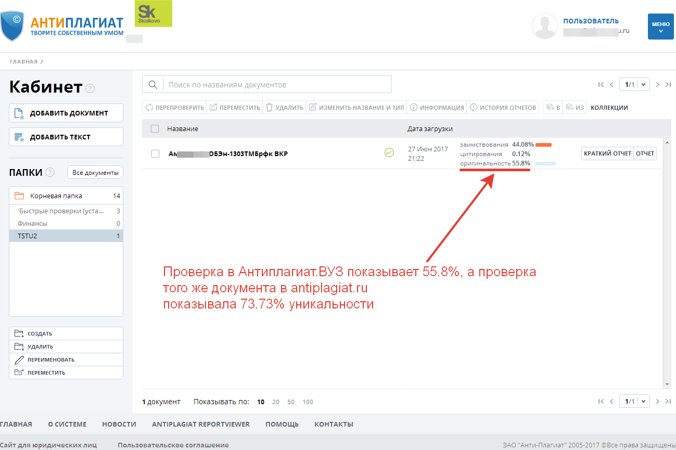Click the ПОЛЬЗОВАТЕЛЬ profile link
The width and height of the screenshot is (676, 450).
pyautogui.click(x=591, y=21)
